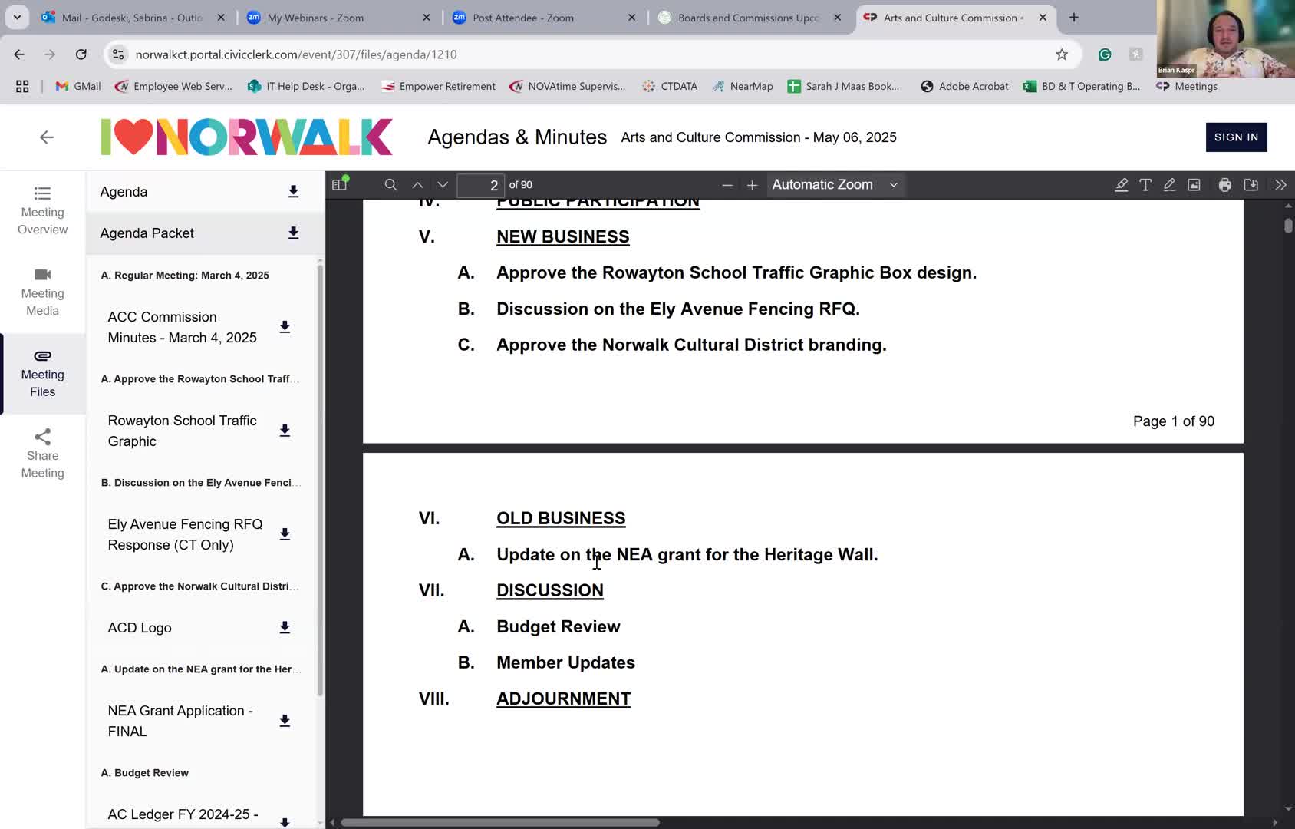Click the PDF page number field
This screenshot has height=829, width=1295.
coord(481,185)
